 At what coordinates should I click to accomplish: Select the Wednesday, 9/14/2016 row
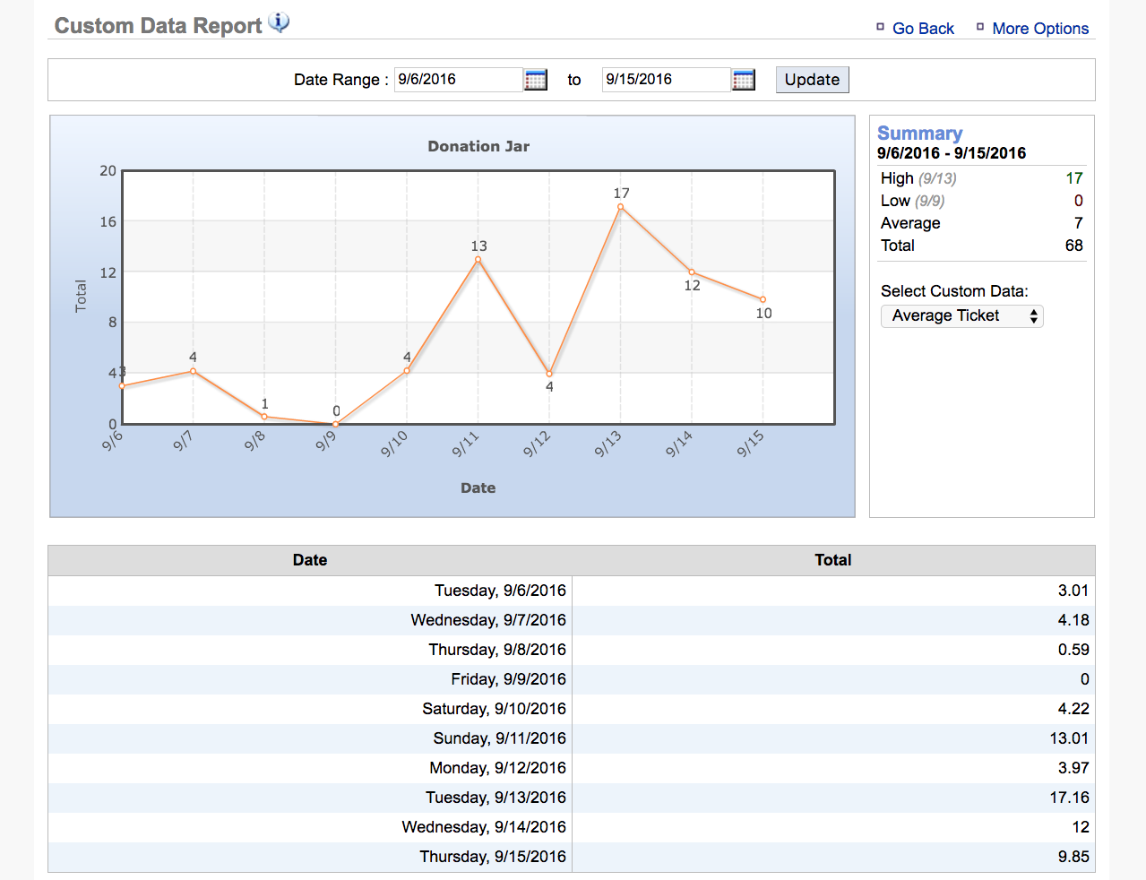[572, 827]
